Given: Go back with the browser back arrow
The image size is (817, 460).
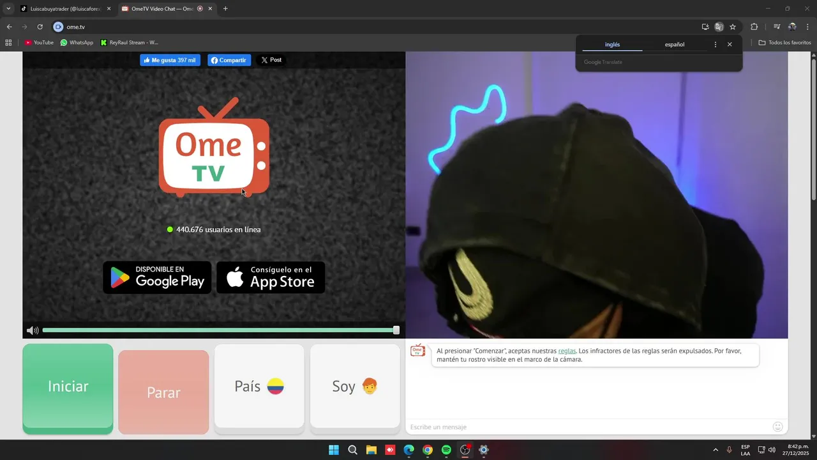Looking at the screenshot, I should click(x=9, y=27).
